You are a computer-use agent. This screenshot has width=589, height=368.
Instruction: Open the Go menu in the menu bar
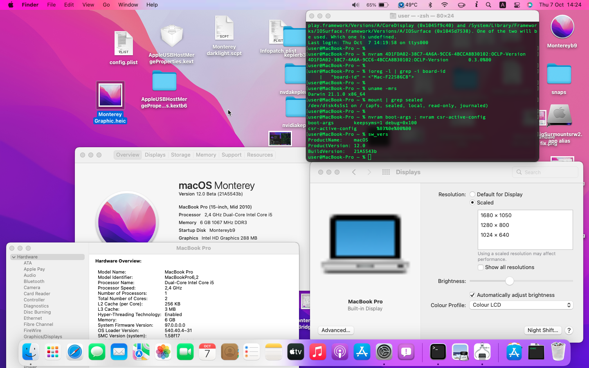[106, 5]
